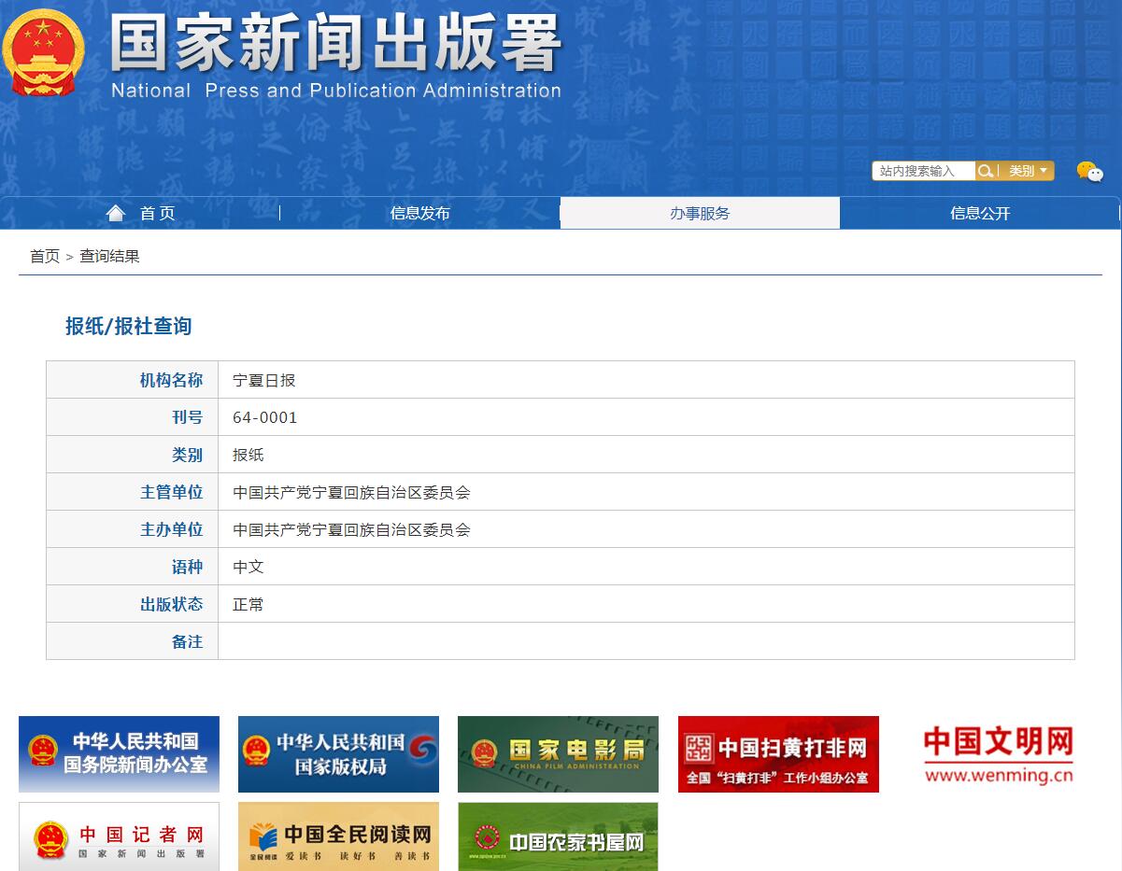
Task: Open the 中国记者网 banner link
Action: (119, 836)
